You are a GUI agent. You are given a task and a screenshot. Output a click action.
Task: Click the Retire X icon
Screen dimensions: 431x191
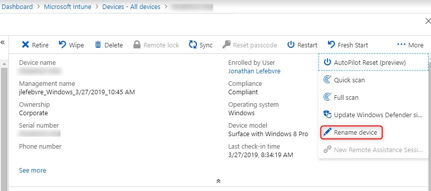coord(25,45)
